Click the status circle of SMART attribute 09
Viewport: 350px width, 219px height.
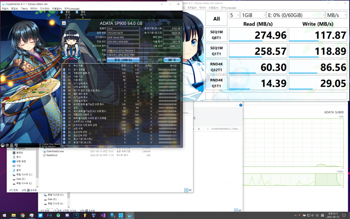[64, 77]
